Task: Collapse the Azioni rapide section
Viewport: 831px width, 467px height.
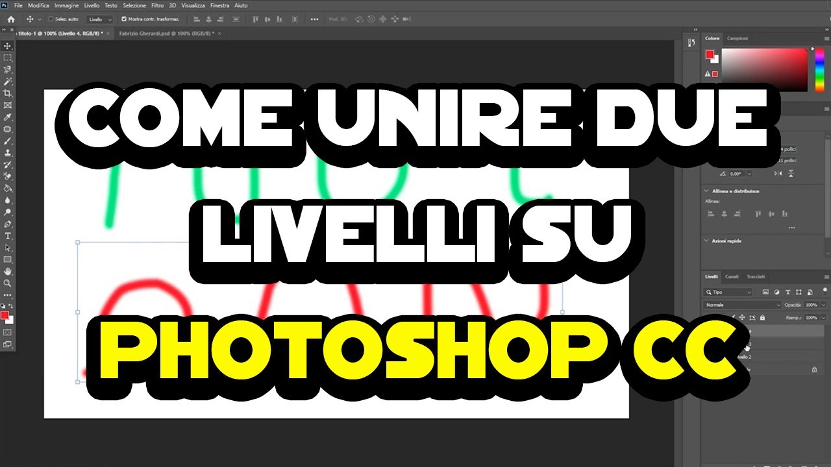Action: (x=706, y=241)
